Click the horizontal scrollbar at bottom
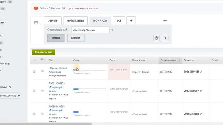 (46, 124)
